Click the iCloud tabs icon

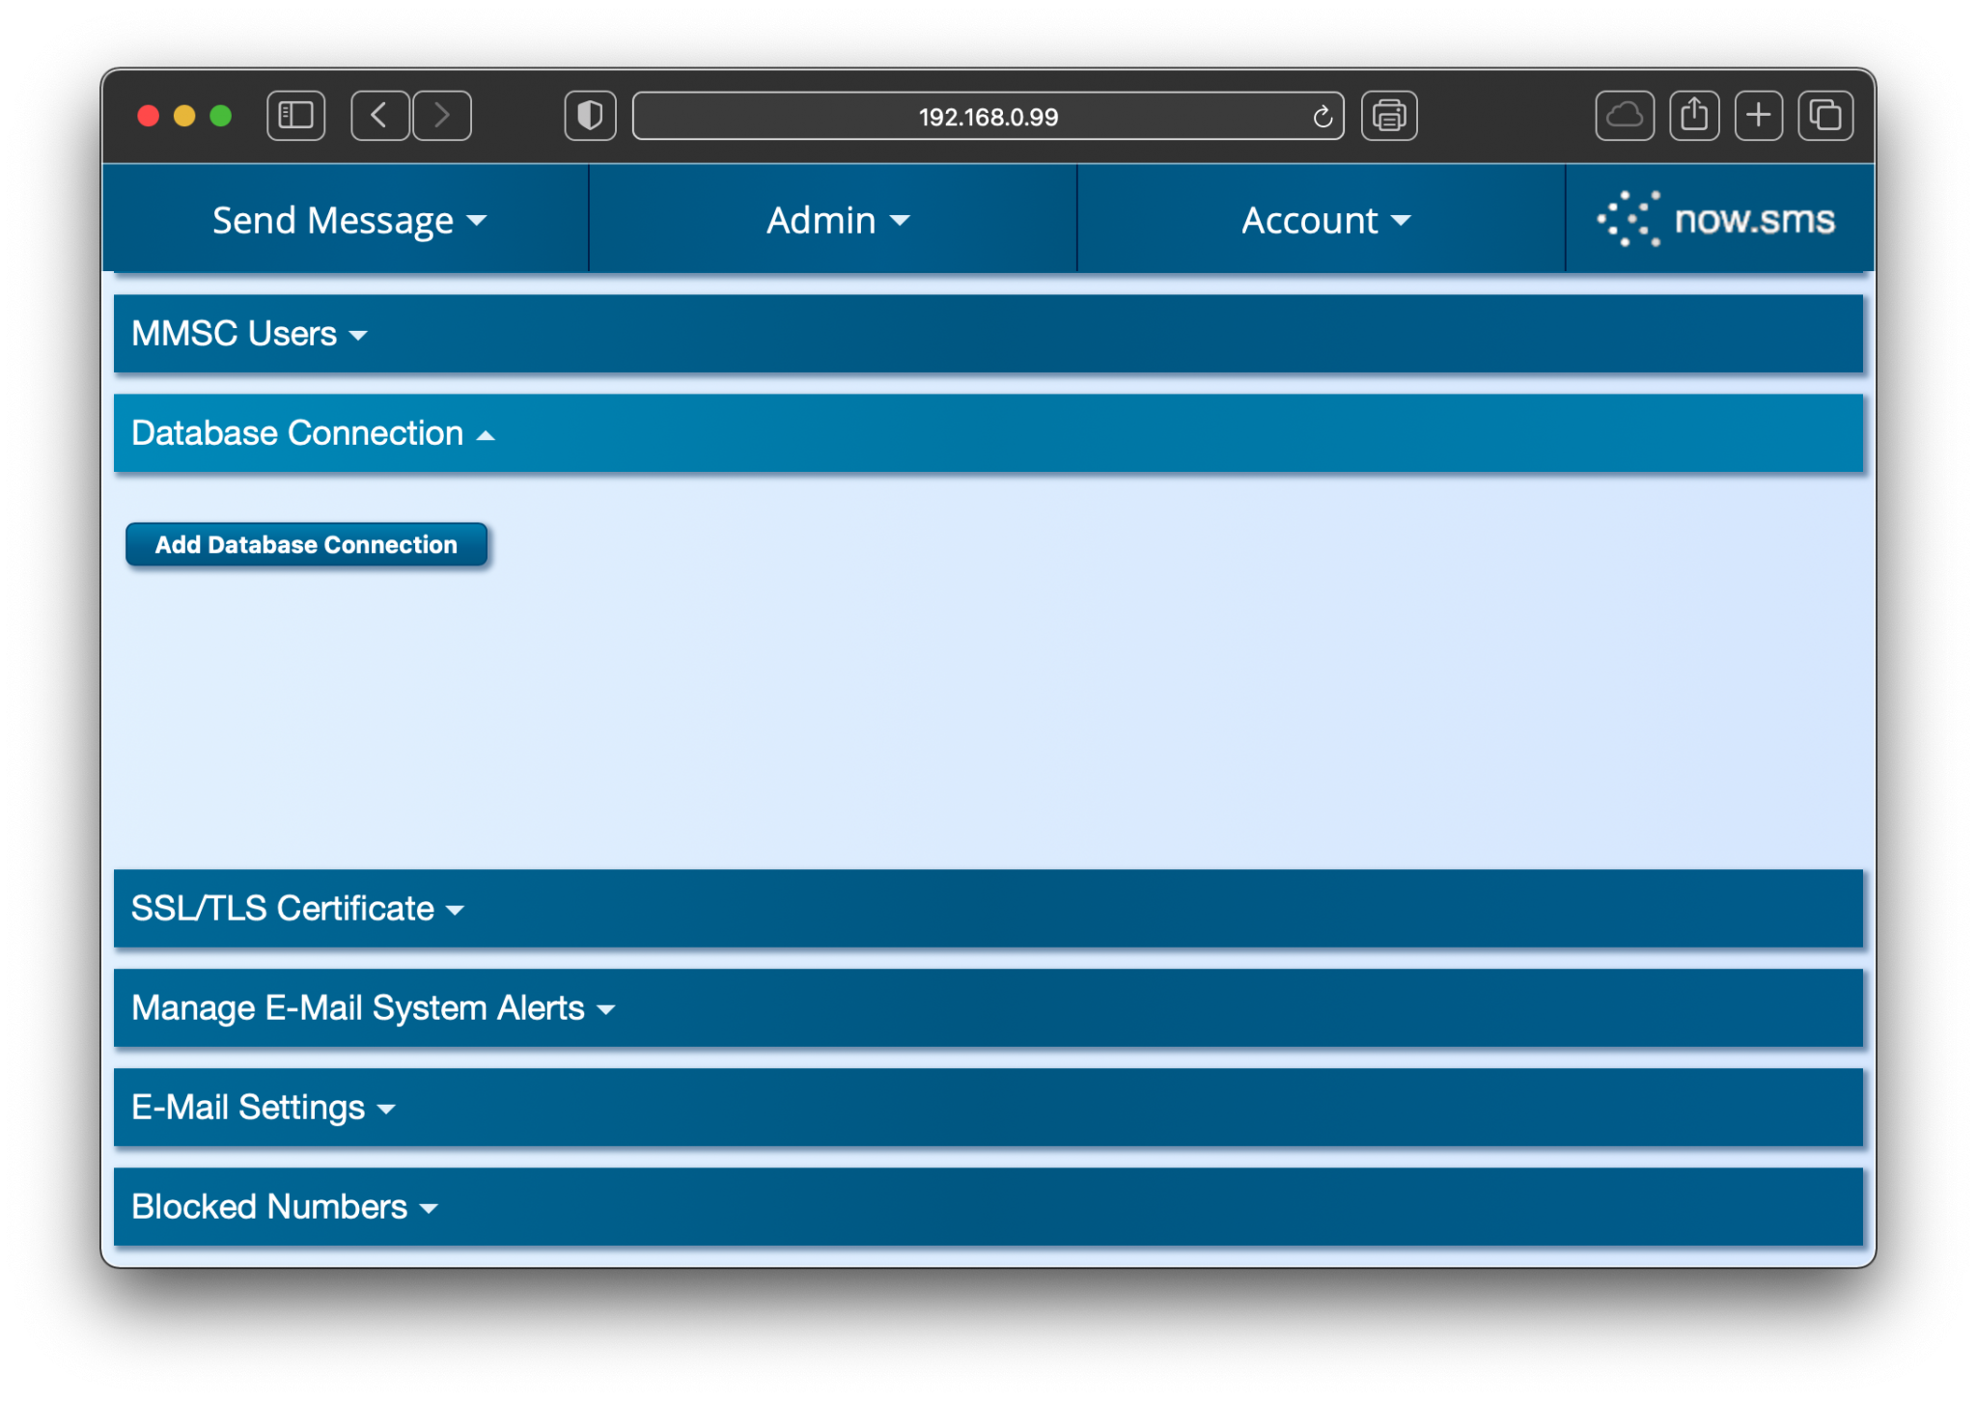click(x=1624, y=116)
